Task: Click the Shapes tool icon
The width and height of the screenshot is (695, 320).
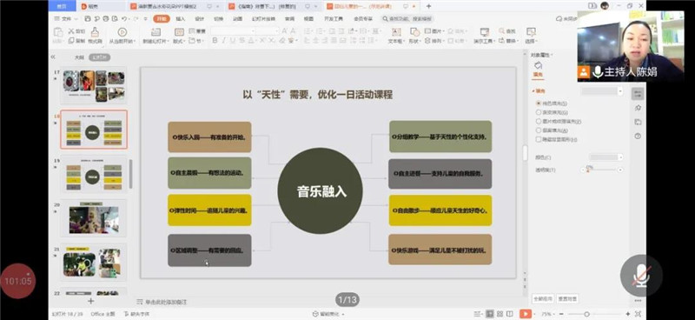Action: pyautogui.click(x=415, y=32)
